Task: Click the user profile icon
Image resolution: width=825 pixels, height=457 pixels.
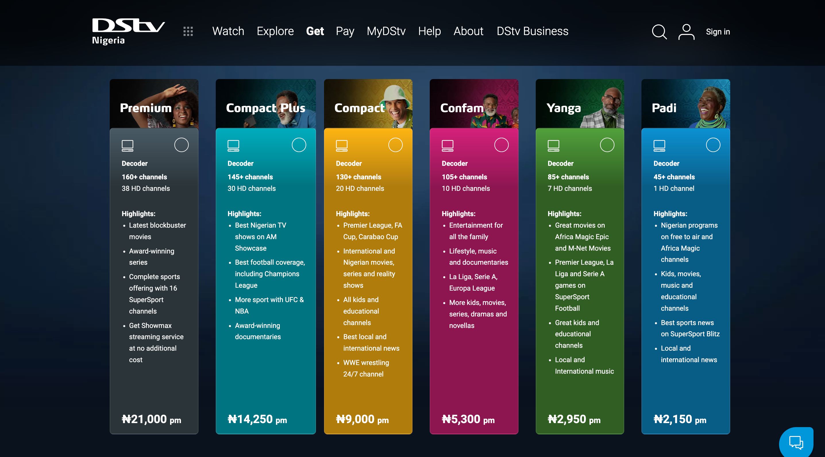Action: 686,32
